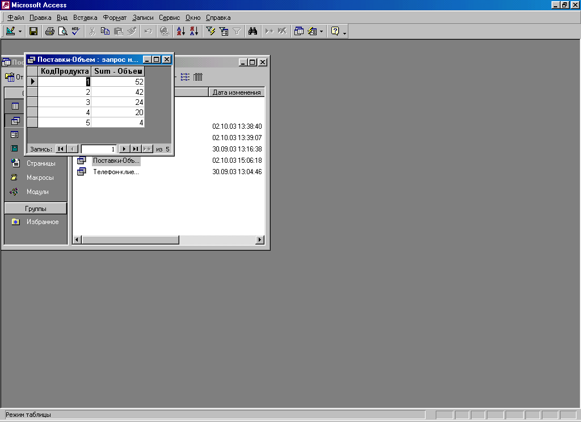Click the cell with value 52

tap(118, 82)
